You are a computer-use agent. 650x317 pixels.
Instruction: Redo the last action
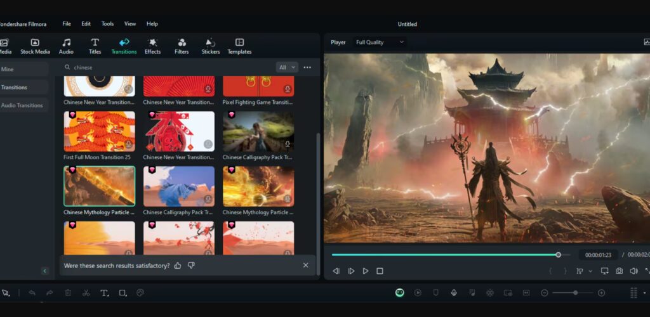pos(50,293)
